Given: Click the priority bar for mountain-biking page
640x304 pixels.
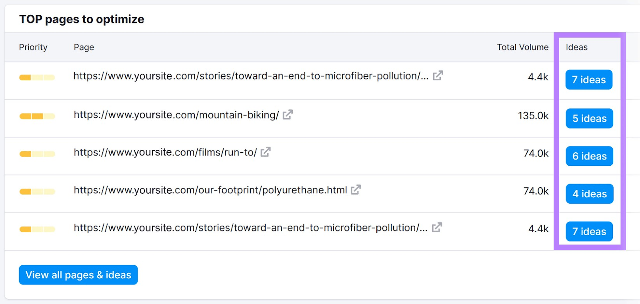Looking at the screenshot, I should (x=37, y=116).
